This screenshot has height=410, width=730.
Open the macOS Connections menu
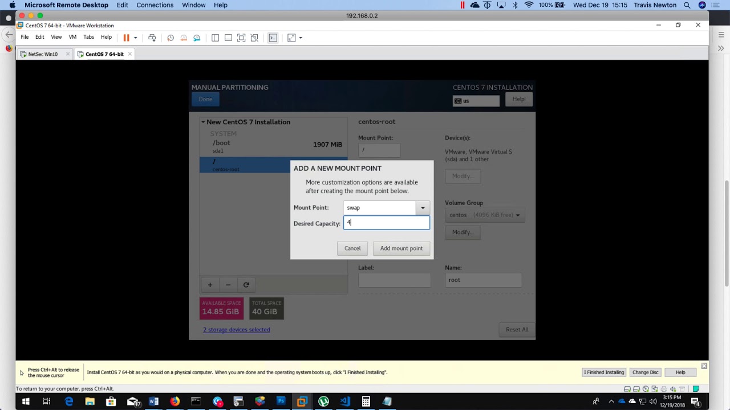point(155,5)
